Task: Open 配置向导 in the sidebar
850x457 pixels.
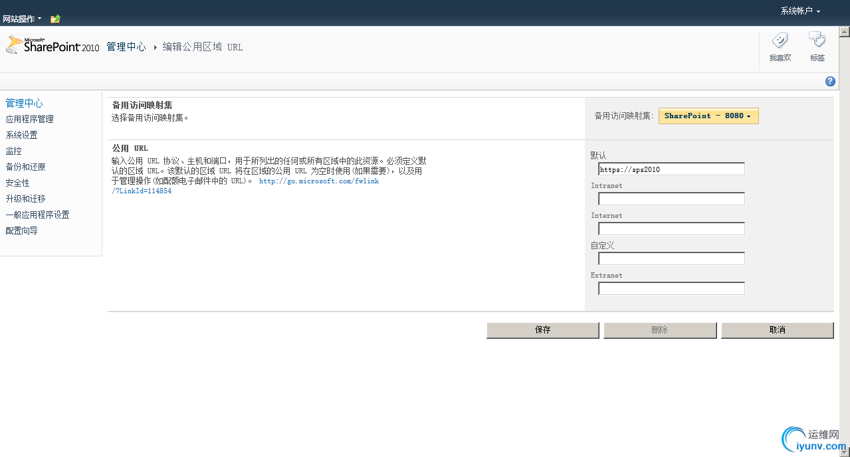Action: pyautogui.click(x=21, y=230)
